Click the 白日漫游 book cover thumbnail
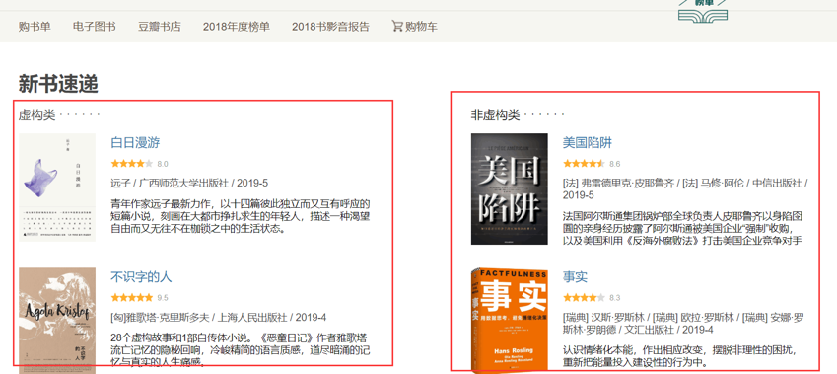The width and height of the screenshot is (837, 374). 57,187
